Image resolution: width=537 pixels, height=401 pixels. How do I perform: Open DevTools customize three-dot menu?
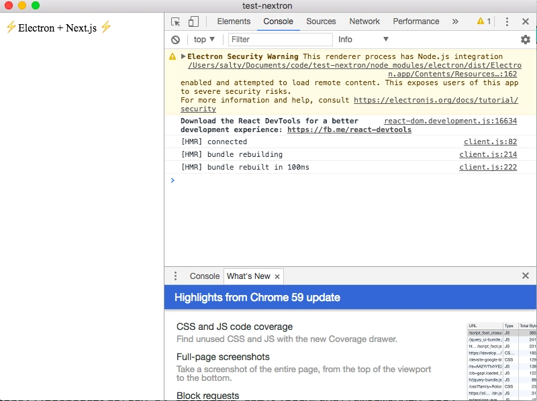point(507,21)
